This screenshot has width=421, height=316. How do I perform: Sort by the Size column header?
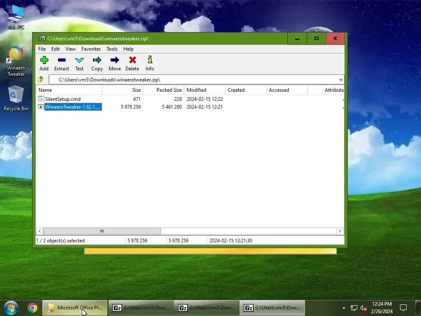tap(123, 90)
